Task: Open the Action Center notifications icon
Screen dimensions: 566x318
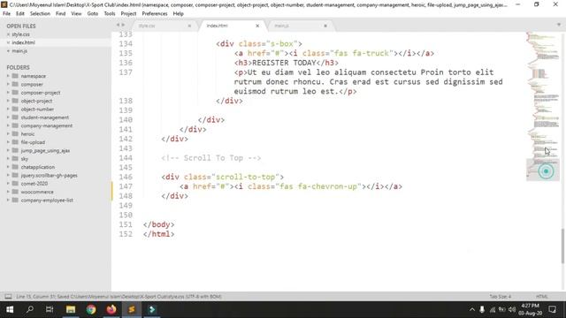Action: pyautogui.click(x=552, y=309)
